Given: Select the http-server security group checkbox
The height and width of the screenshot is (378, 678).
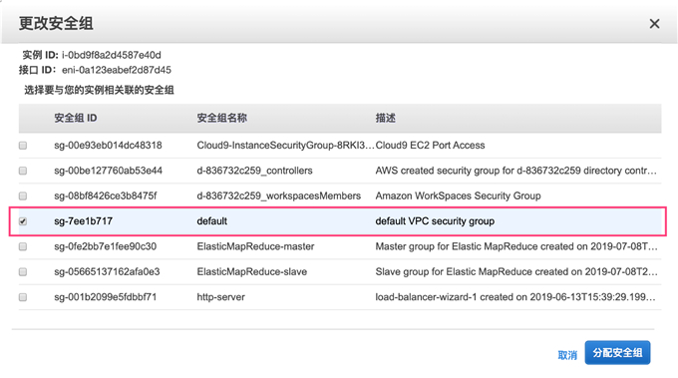Looking at the screenshot, I should pyautogui.click(x=23, y=297).
